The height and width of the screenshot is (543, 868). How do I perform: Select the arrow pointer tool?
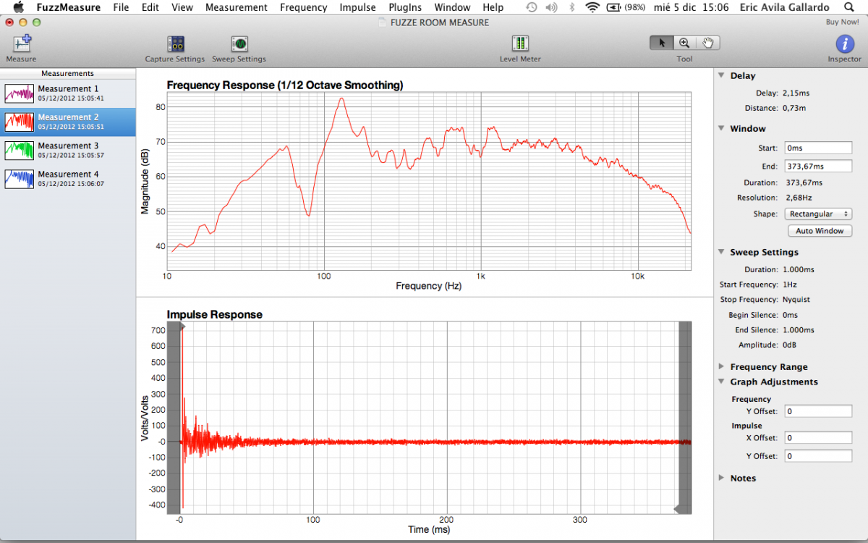tap(661, 43)
